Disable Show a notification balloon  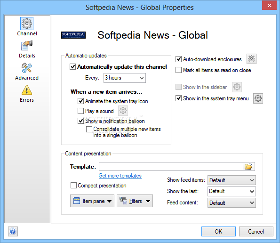[x=80, y=121]
